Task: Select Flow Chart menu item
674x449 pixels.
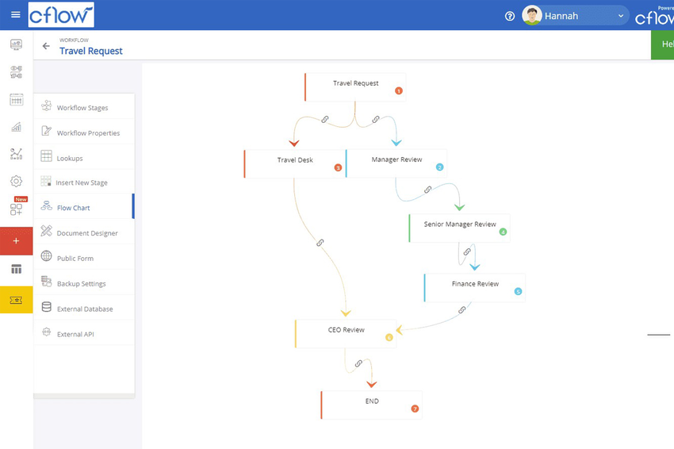Action: tap(74, 208)
